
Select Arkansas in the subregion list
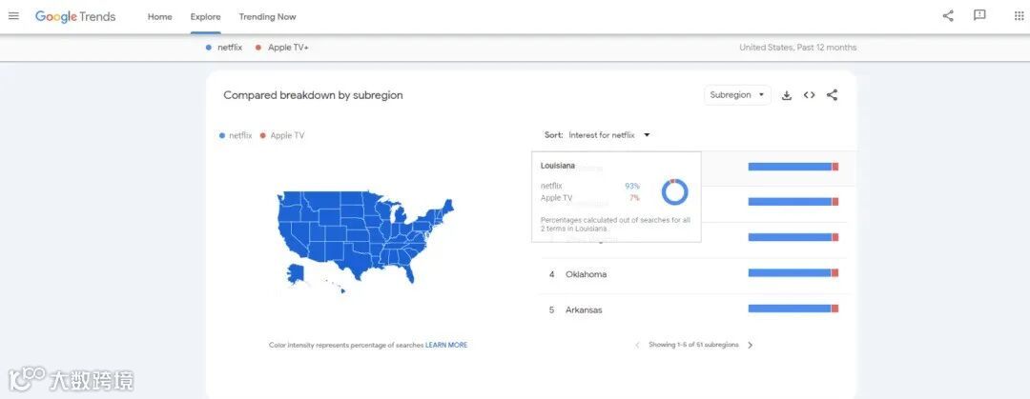pyautogui.click(x=584, y=309)
